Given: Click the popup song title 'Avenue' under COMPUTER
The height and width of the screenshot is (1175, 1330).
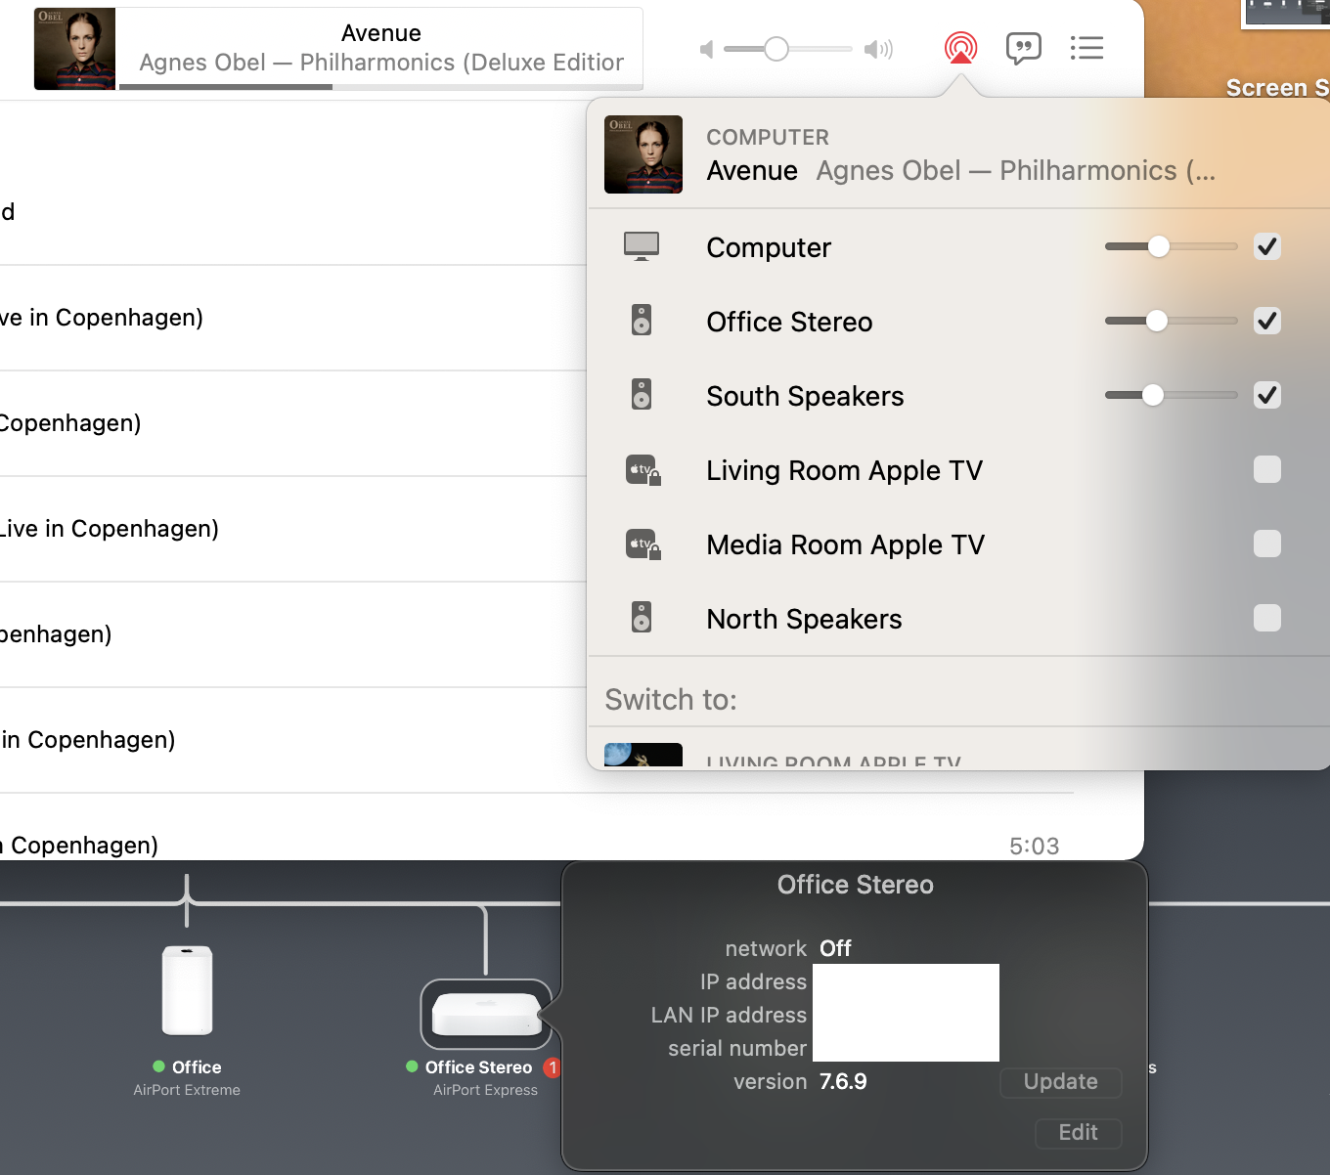Looking at the screenshot, I should coord(752,171).
